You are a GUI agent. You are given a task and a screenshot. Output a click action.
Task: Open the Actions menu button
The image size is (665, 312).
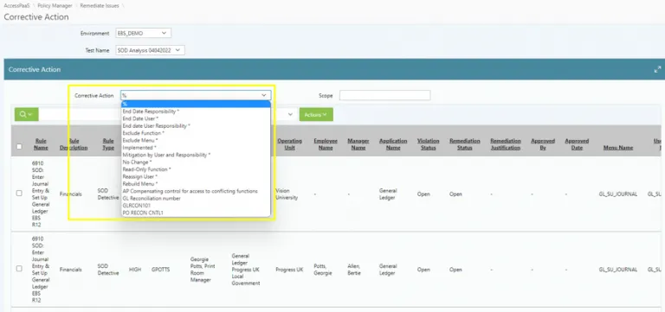coord(316,114)
